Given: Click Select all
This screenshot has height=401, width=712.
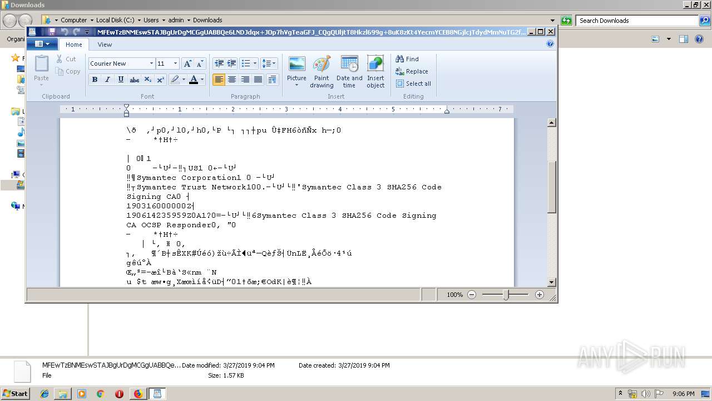Looking at the screenshot, I should point(413,84).
